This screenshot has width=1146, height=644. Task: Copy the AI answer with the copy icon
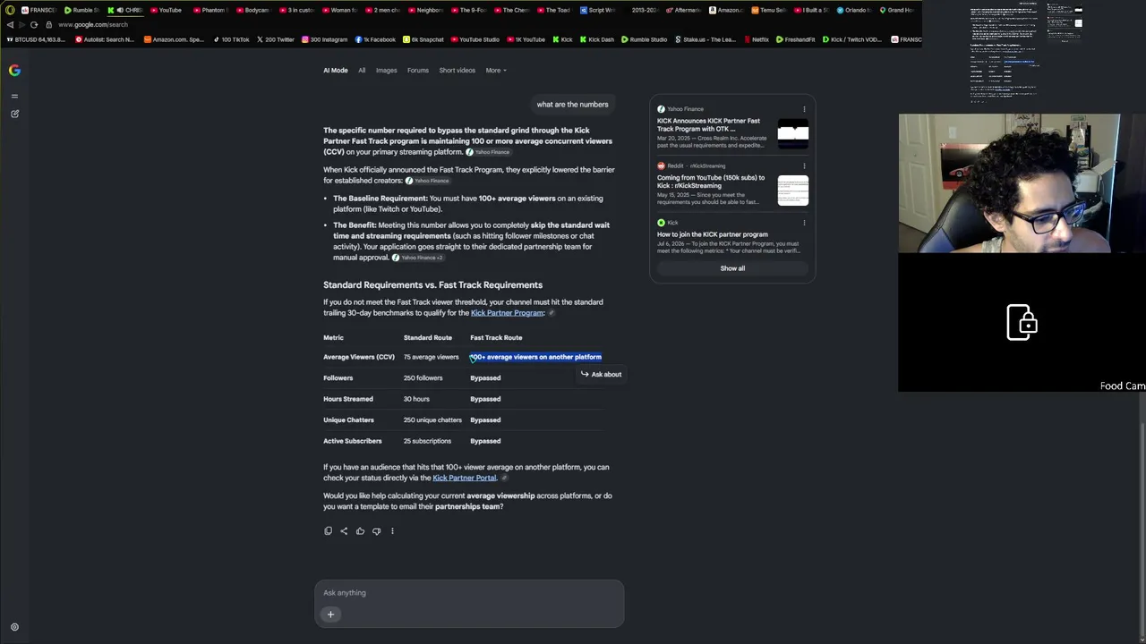328,531
